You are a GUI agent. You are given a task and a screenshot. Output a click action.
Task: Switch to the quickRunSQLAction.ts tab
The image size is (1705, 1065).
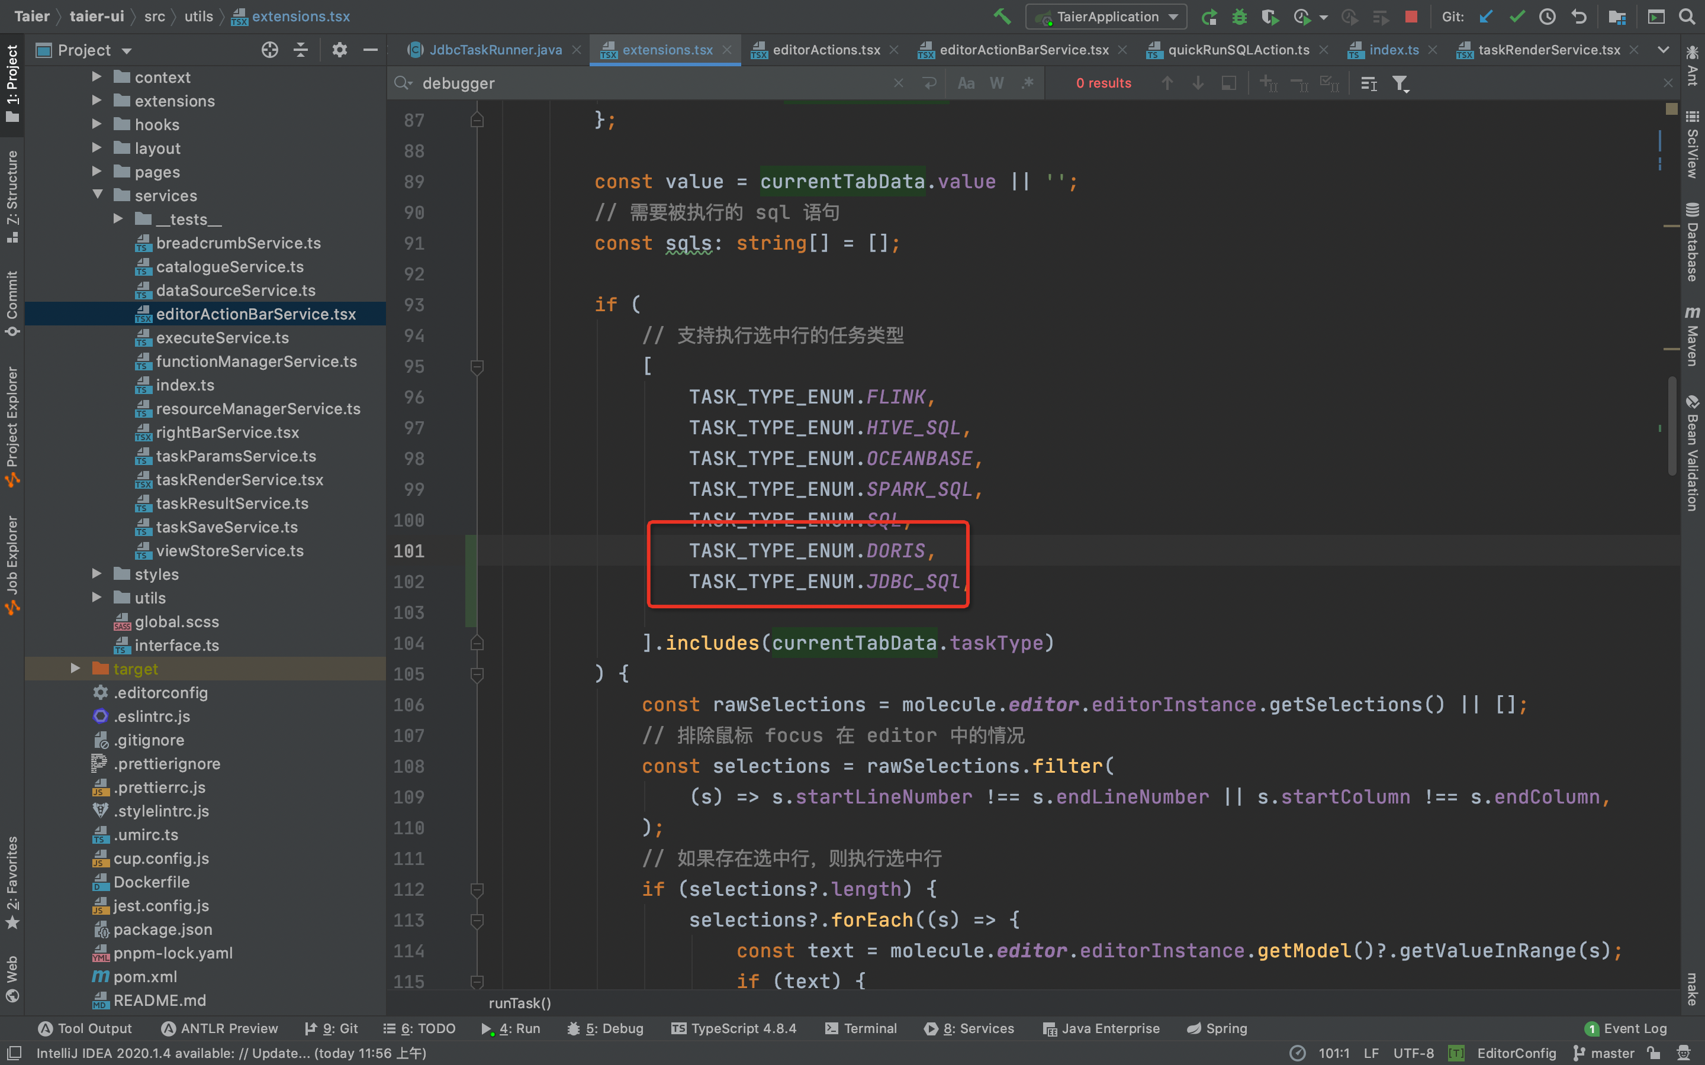tap(1237, 49)
